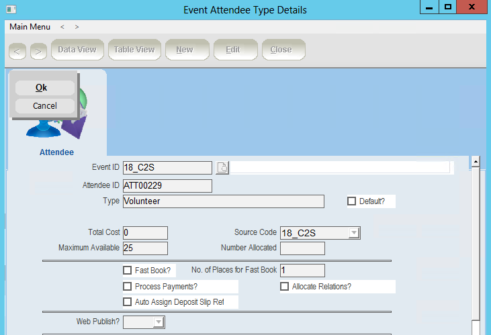Switch to Table View
The width and height of the screenshot is (491, 335).
tap(134, 50)
